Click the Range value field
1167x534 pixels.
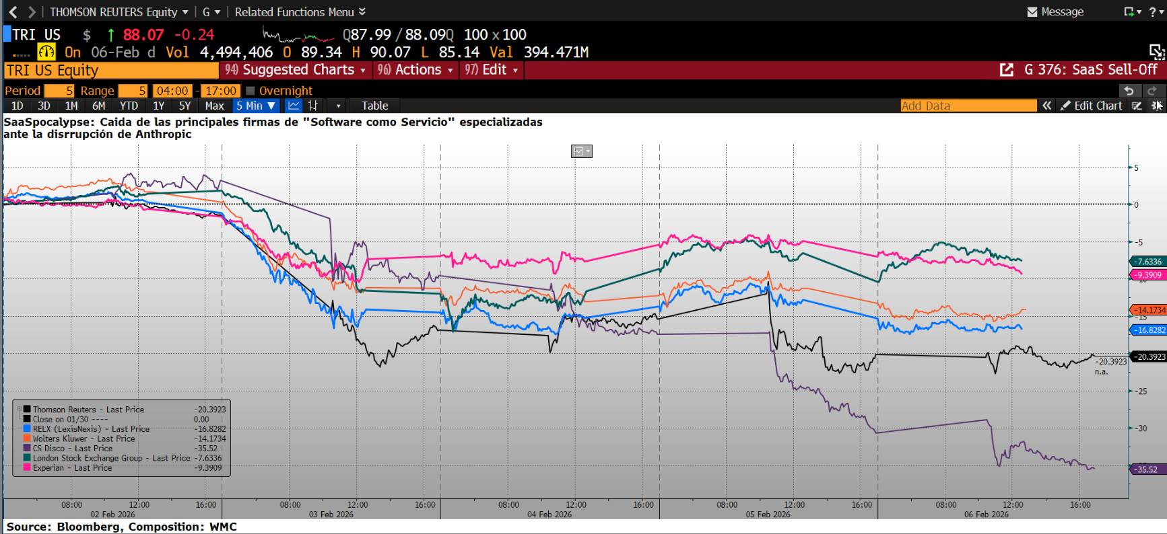[133, 91]
